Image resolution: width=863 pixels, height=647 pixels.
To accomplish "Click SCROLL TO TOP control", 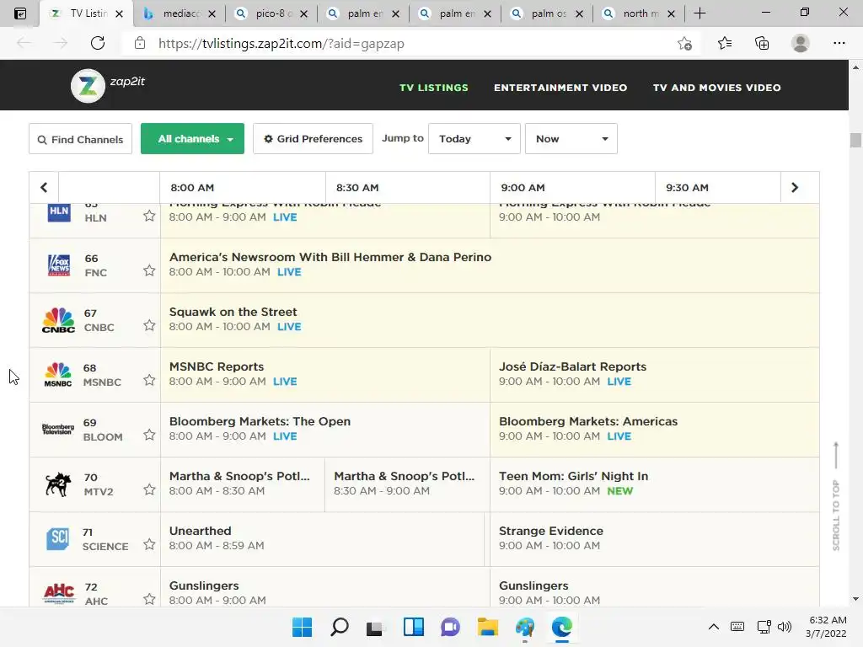I will 836,495.
